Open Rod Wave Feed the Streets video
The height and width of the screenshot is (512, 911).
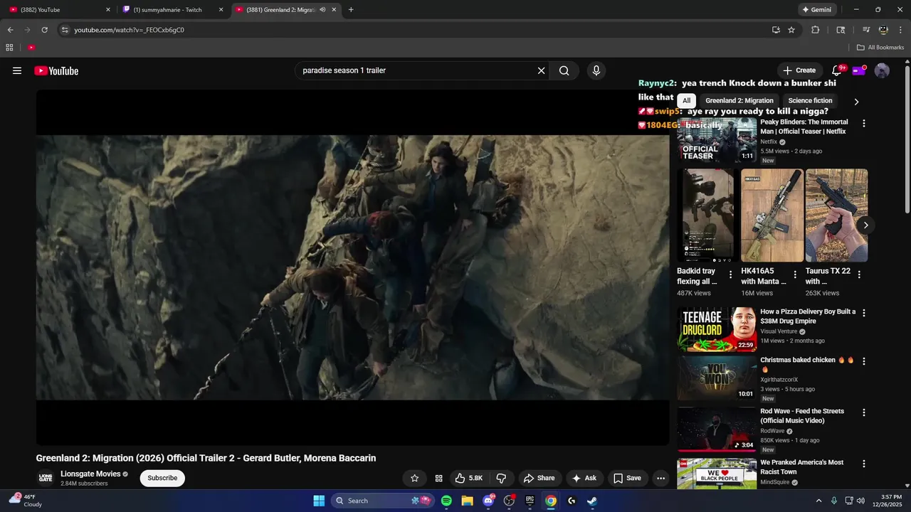click(x=717, y=429)
